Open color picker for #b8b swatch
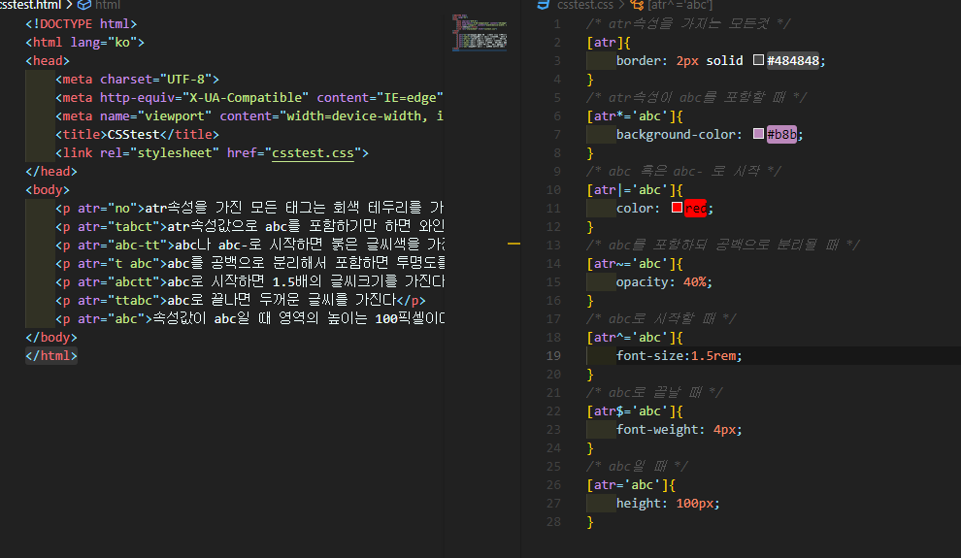The width and height of the screenshot is (961, 558). [x=758, y=134]
